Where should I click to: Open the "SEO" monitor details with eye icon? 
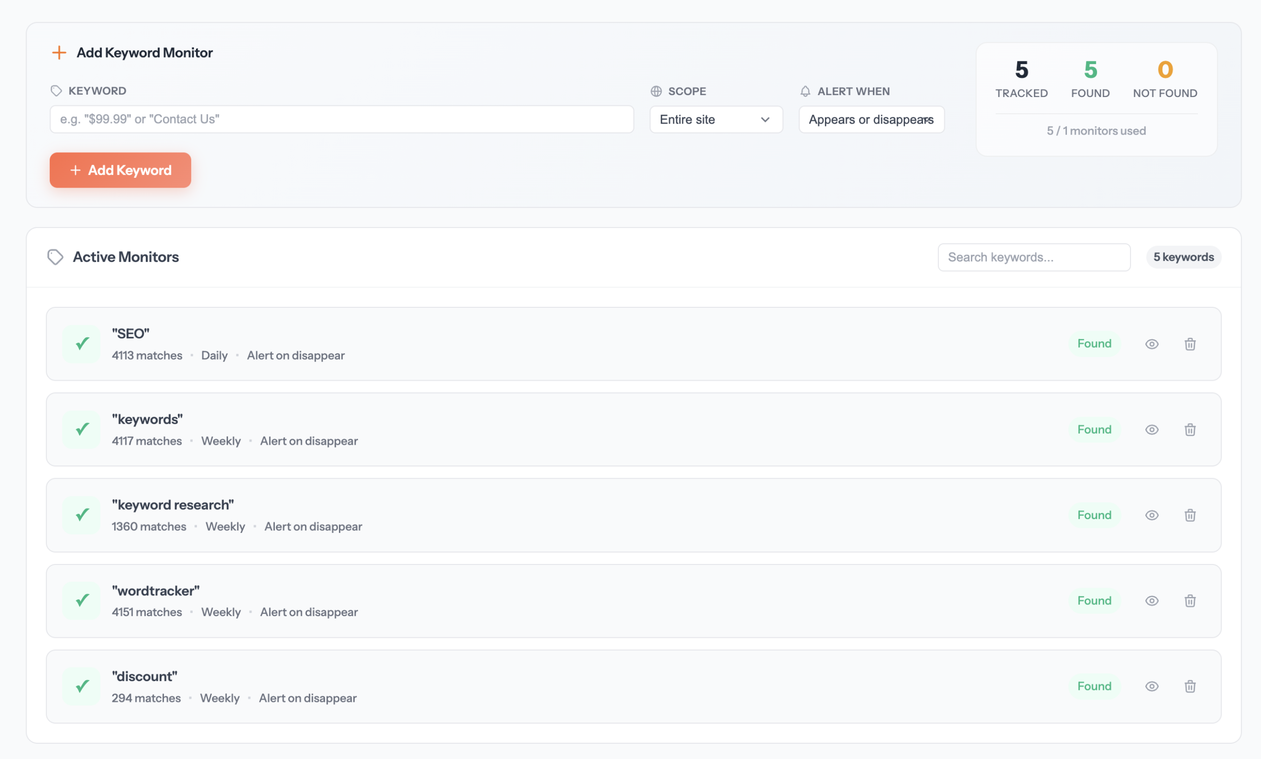(x=1152, y=344)
